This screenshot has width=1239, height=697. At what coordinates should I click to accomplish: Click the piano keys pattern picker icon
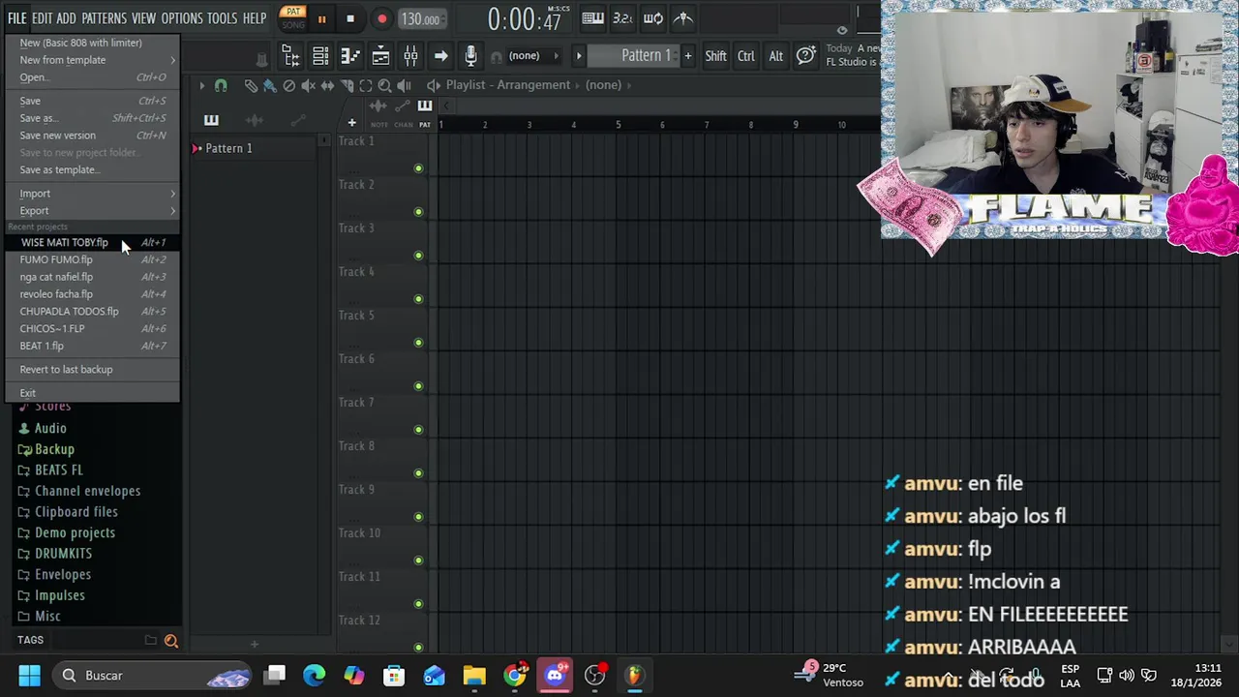(211, 120)
